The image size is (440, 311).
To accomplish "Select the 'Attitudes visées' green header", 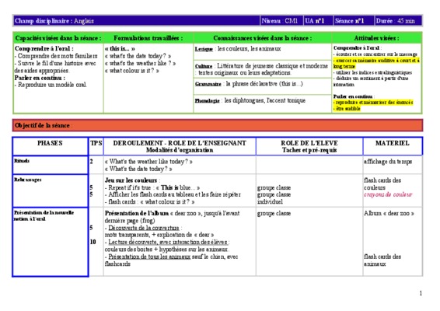I will pos(376,38).
